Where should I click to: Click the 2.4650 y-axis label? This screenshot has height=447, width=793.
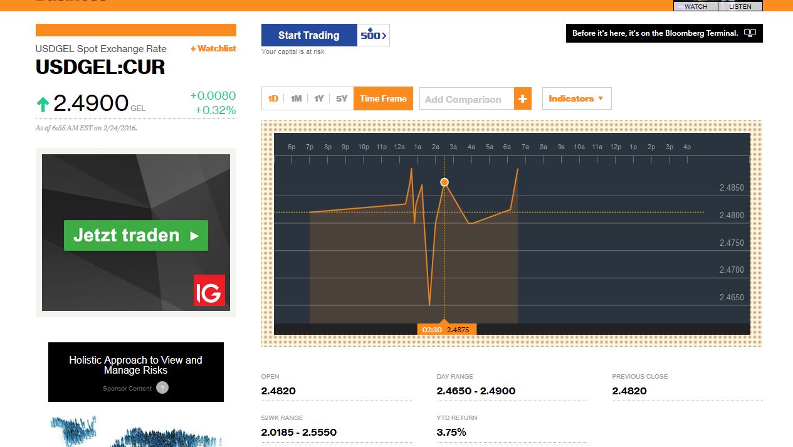tap(732, 297)
